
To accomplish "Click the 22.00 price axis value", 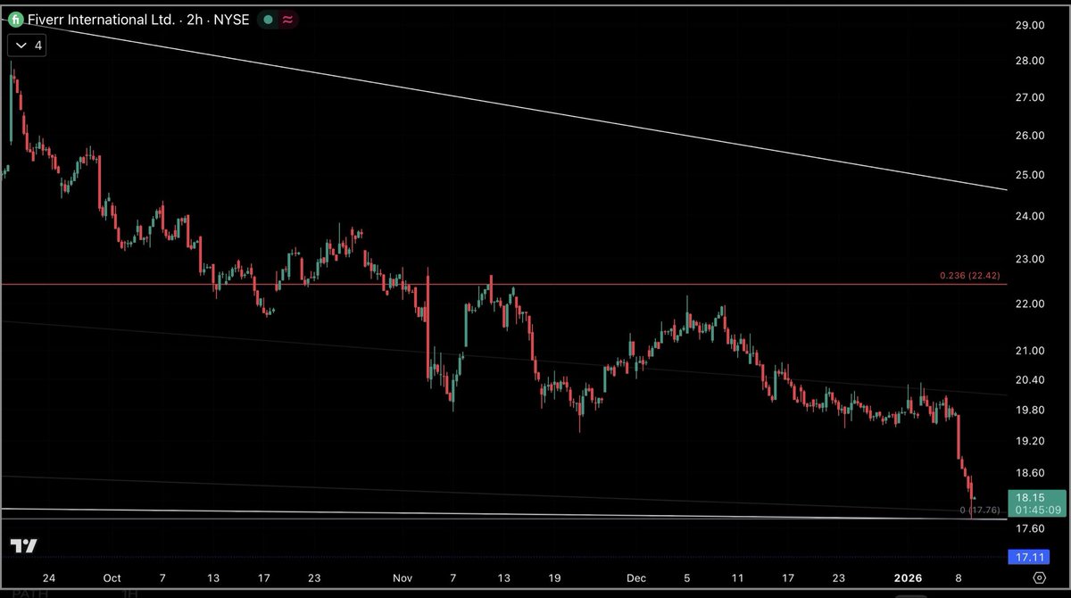I will [1032, 304].
